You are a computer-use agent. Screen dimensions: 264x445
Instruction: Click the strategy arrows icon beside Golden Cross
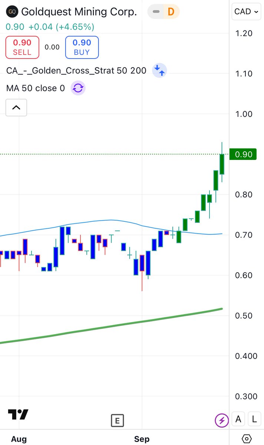click(160, 70)
